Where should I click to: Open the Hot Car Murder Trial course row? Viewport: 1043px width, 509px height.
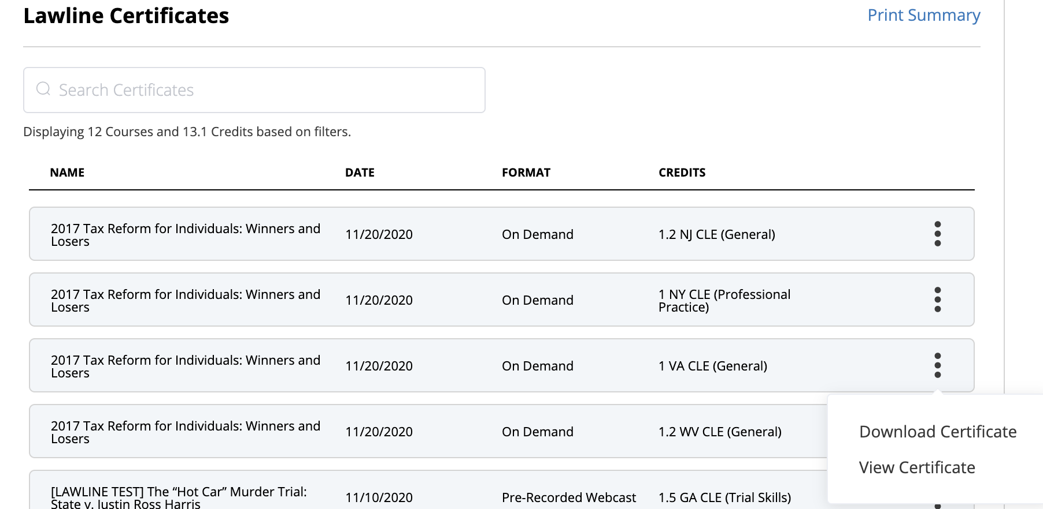(x=179, y=497)
